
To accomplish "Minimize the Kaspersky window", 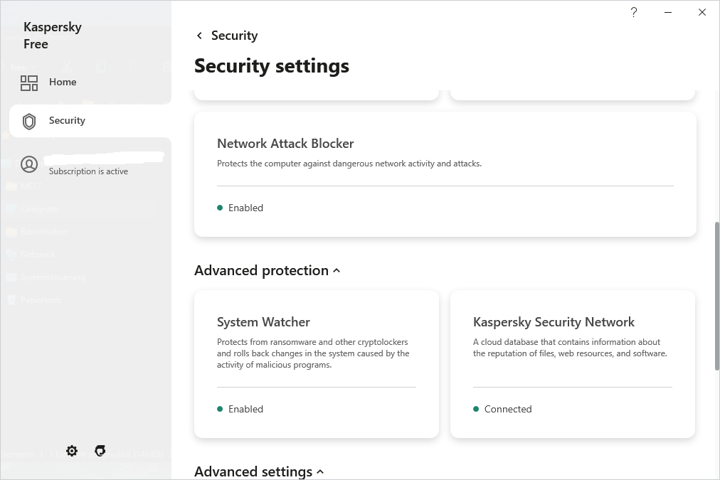I will coord(668,12).
